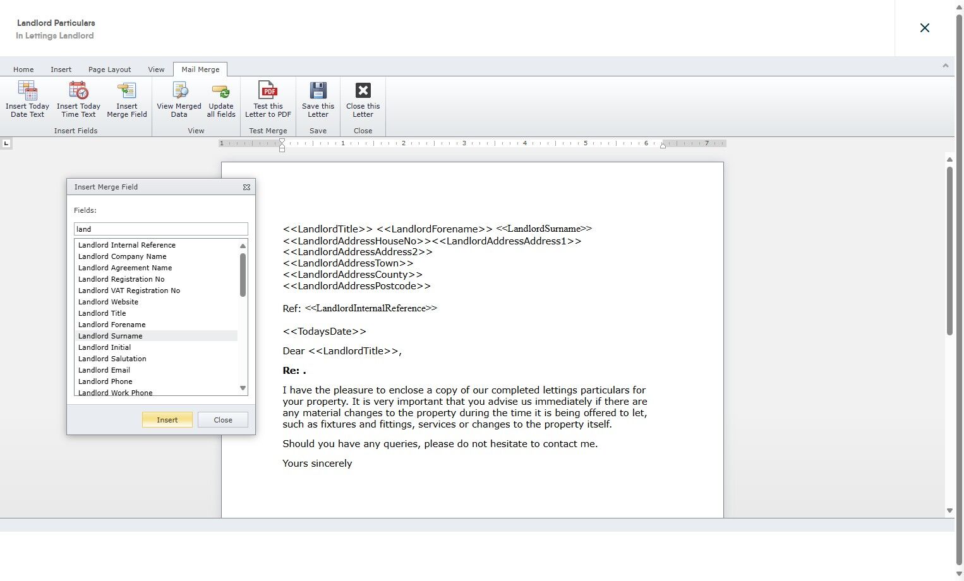The height and width of the screenshot is (581, 964).
Task: Switch to the Home tab
Action: pyautogui.click(x=23, y=69)
